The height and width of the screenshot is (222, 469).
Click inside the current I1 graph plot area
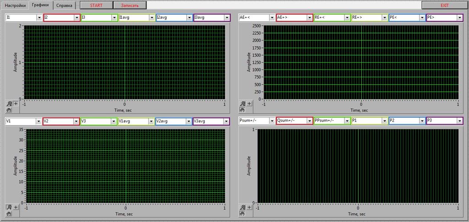tap(125, 63)
